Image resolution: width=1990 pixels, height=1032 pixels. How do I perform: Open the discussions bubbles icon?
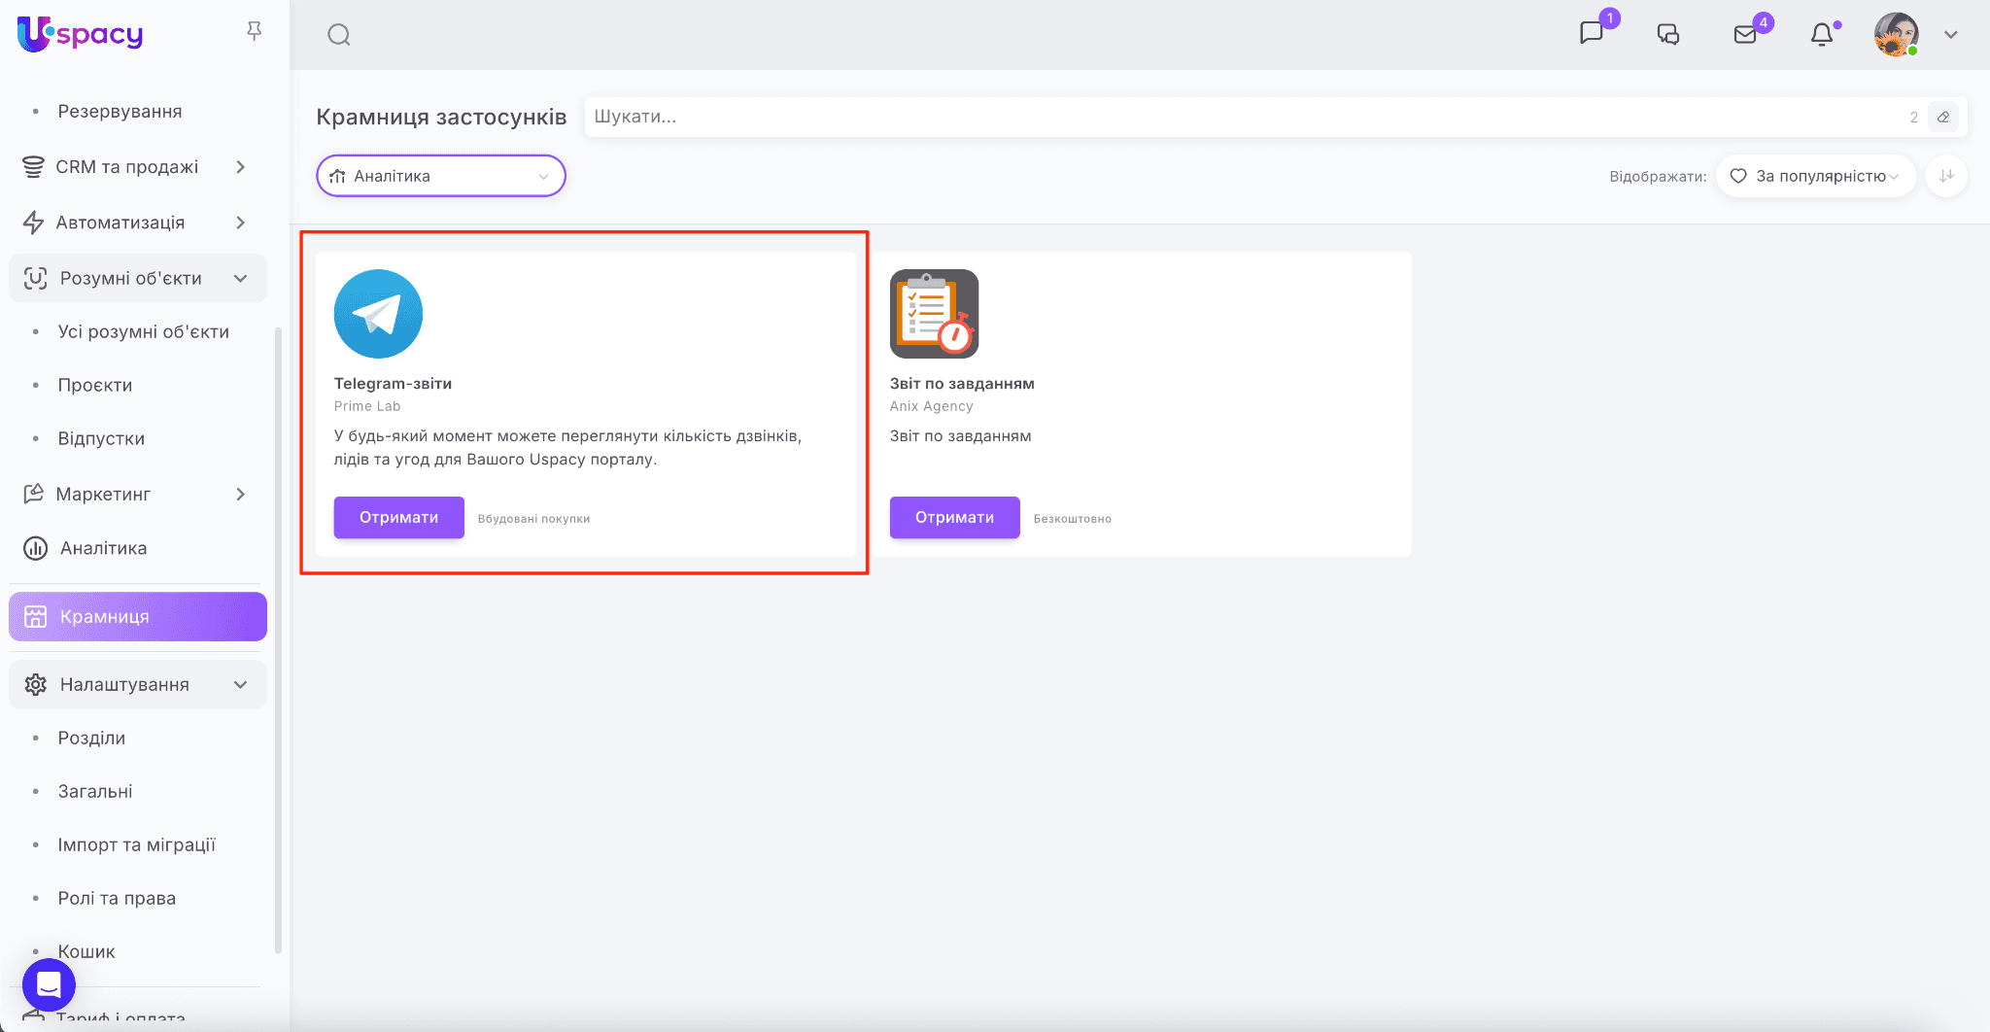point(1668,34)
